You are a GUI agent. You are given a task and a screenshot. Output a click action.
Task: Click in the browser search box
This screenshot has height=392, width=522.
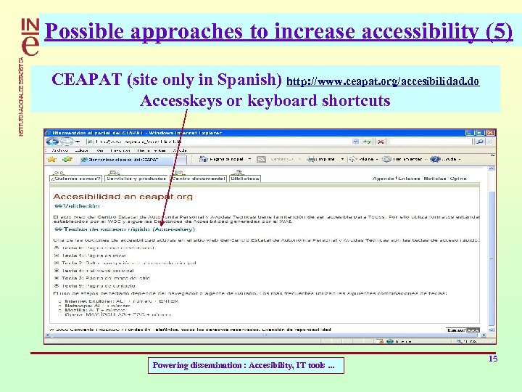click(x=430, y=142)
